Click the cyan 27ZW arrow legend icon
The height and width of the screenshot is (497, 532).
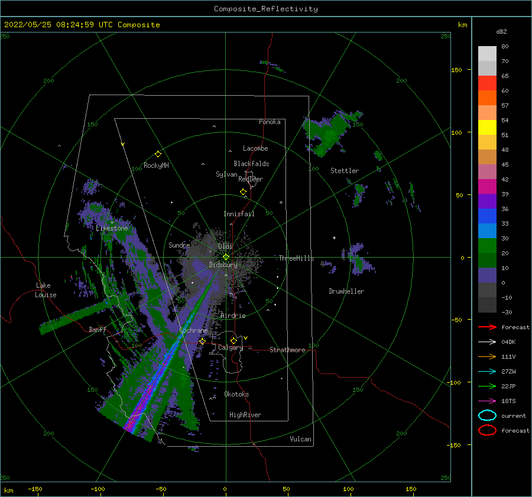coord(487,372)
